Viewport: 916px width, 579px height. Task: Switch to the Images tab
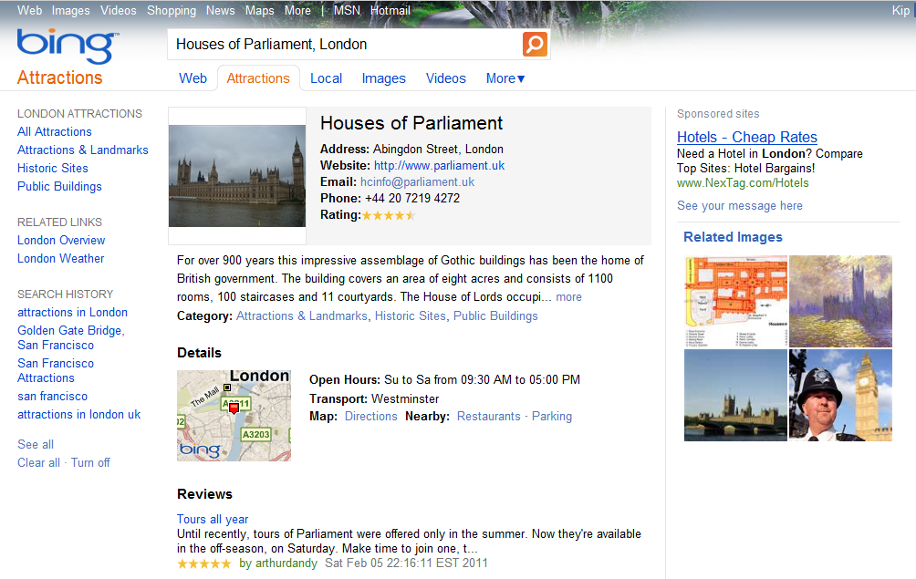click(383, 78)
